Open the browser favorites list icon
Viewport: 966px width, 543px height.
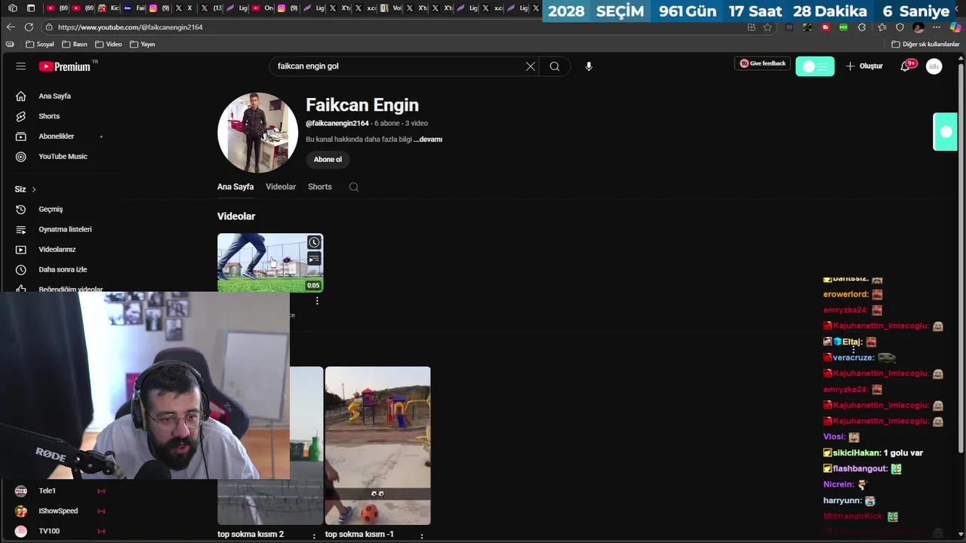point(882,27)
